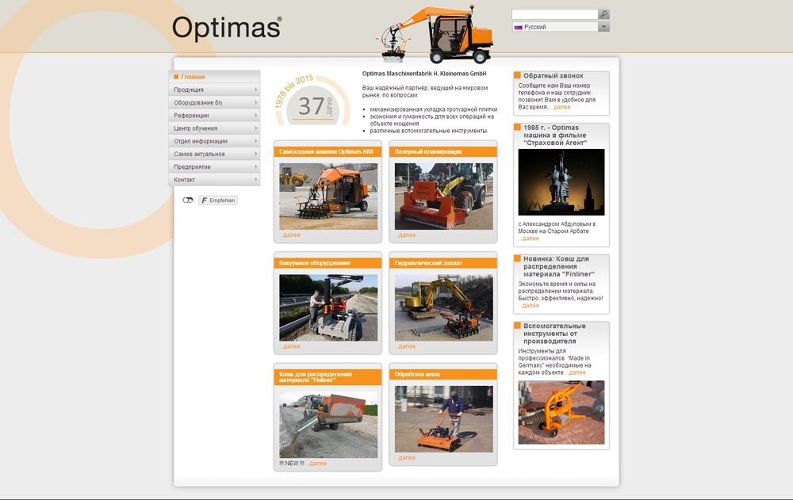The image size is (793, 500).
Task: Open the Самоходная машина Optimas H88 thumbnail
Action: [328, 197]
